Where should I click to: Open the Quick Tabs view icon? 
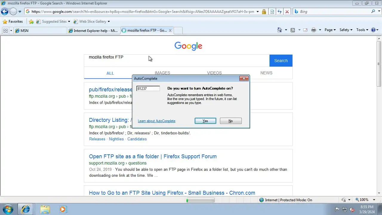click(5, 30)
